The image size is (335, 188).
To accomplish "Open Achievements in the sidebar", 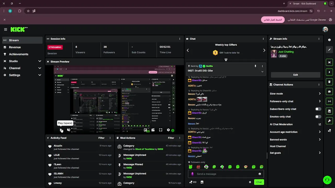I will (22, 54).
